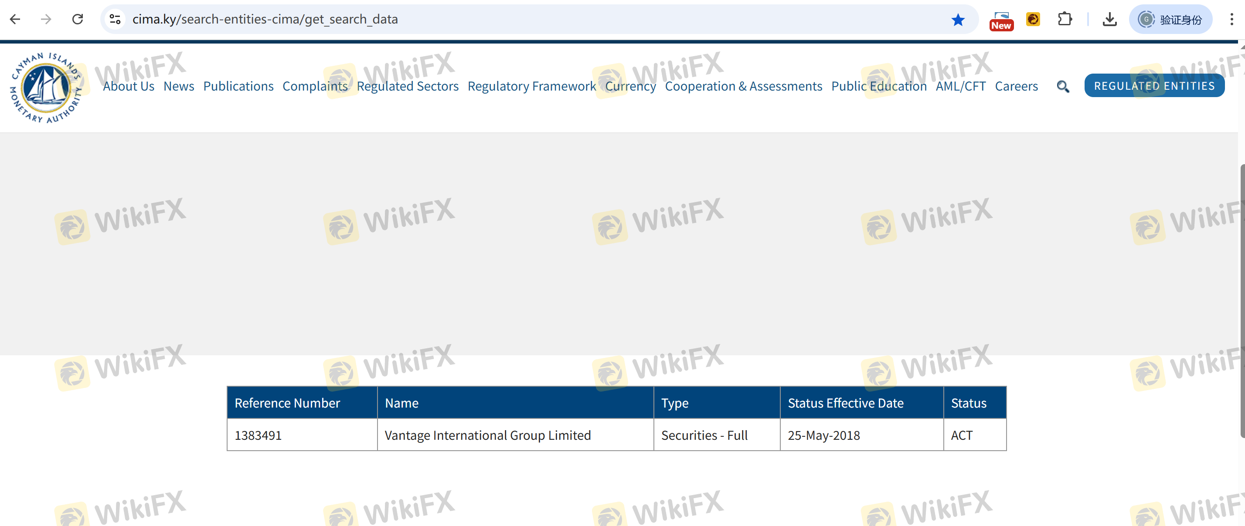
Task: Click the red New extension icon
Action: (x=1001, y=20)
